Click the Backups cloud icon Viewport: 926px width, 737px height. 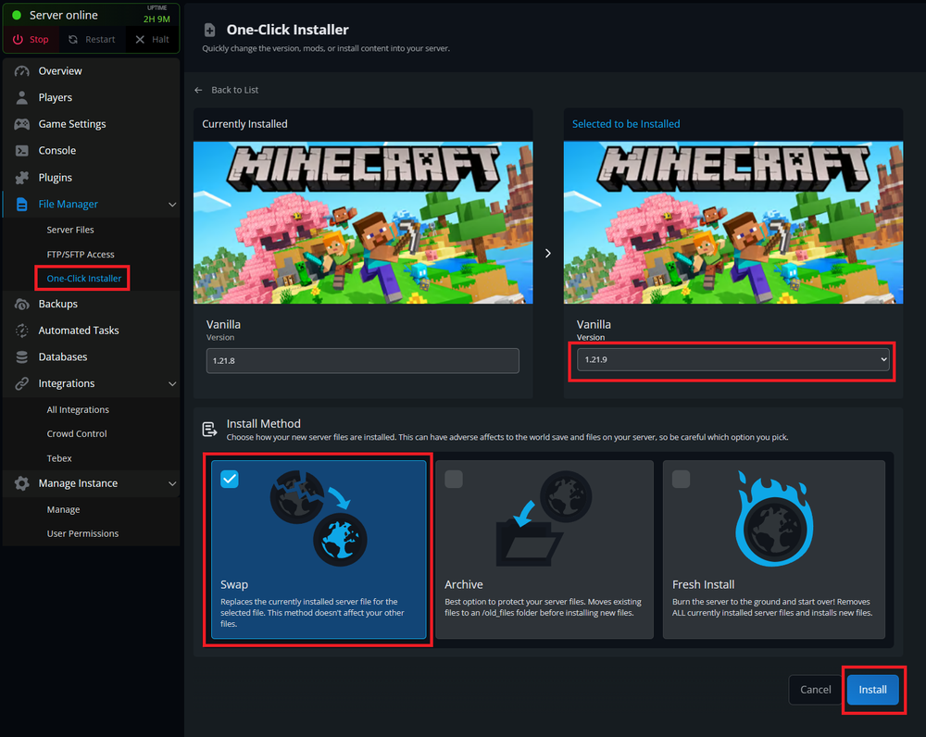point(22,304)
